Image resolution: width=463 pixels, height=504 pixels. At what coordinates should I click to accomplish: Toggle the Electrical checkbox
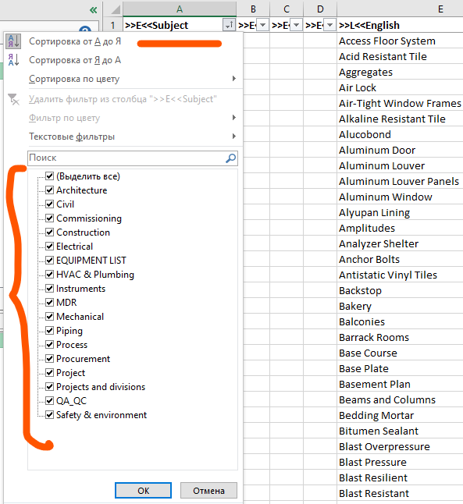[x=49, y=247]
